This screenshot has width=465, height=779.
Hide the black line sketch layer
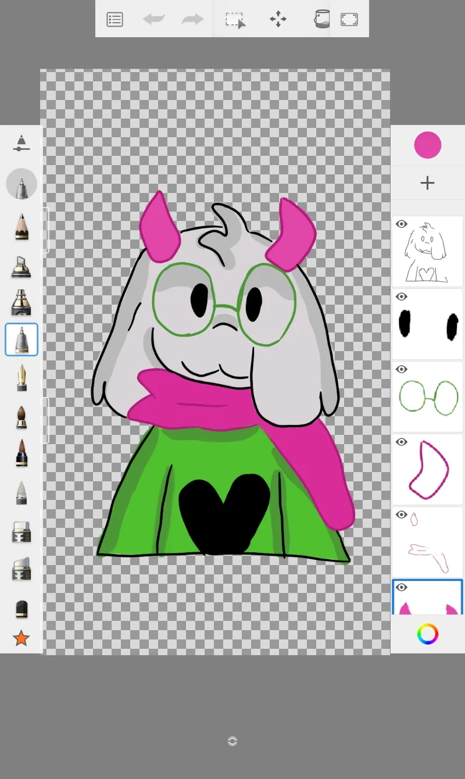click(x=402, y=224)
